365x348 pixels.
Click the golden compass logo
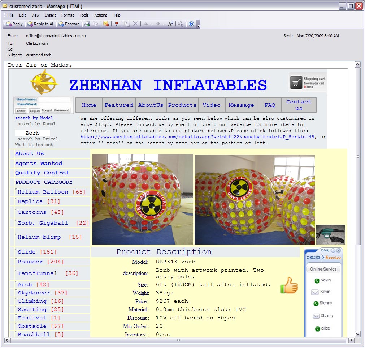tap(44, 82)
